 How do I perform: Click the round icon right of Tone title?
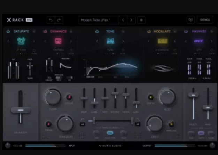(x=123, y=31)
